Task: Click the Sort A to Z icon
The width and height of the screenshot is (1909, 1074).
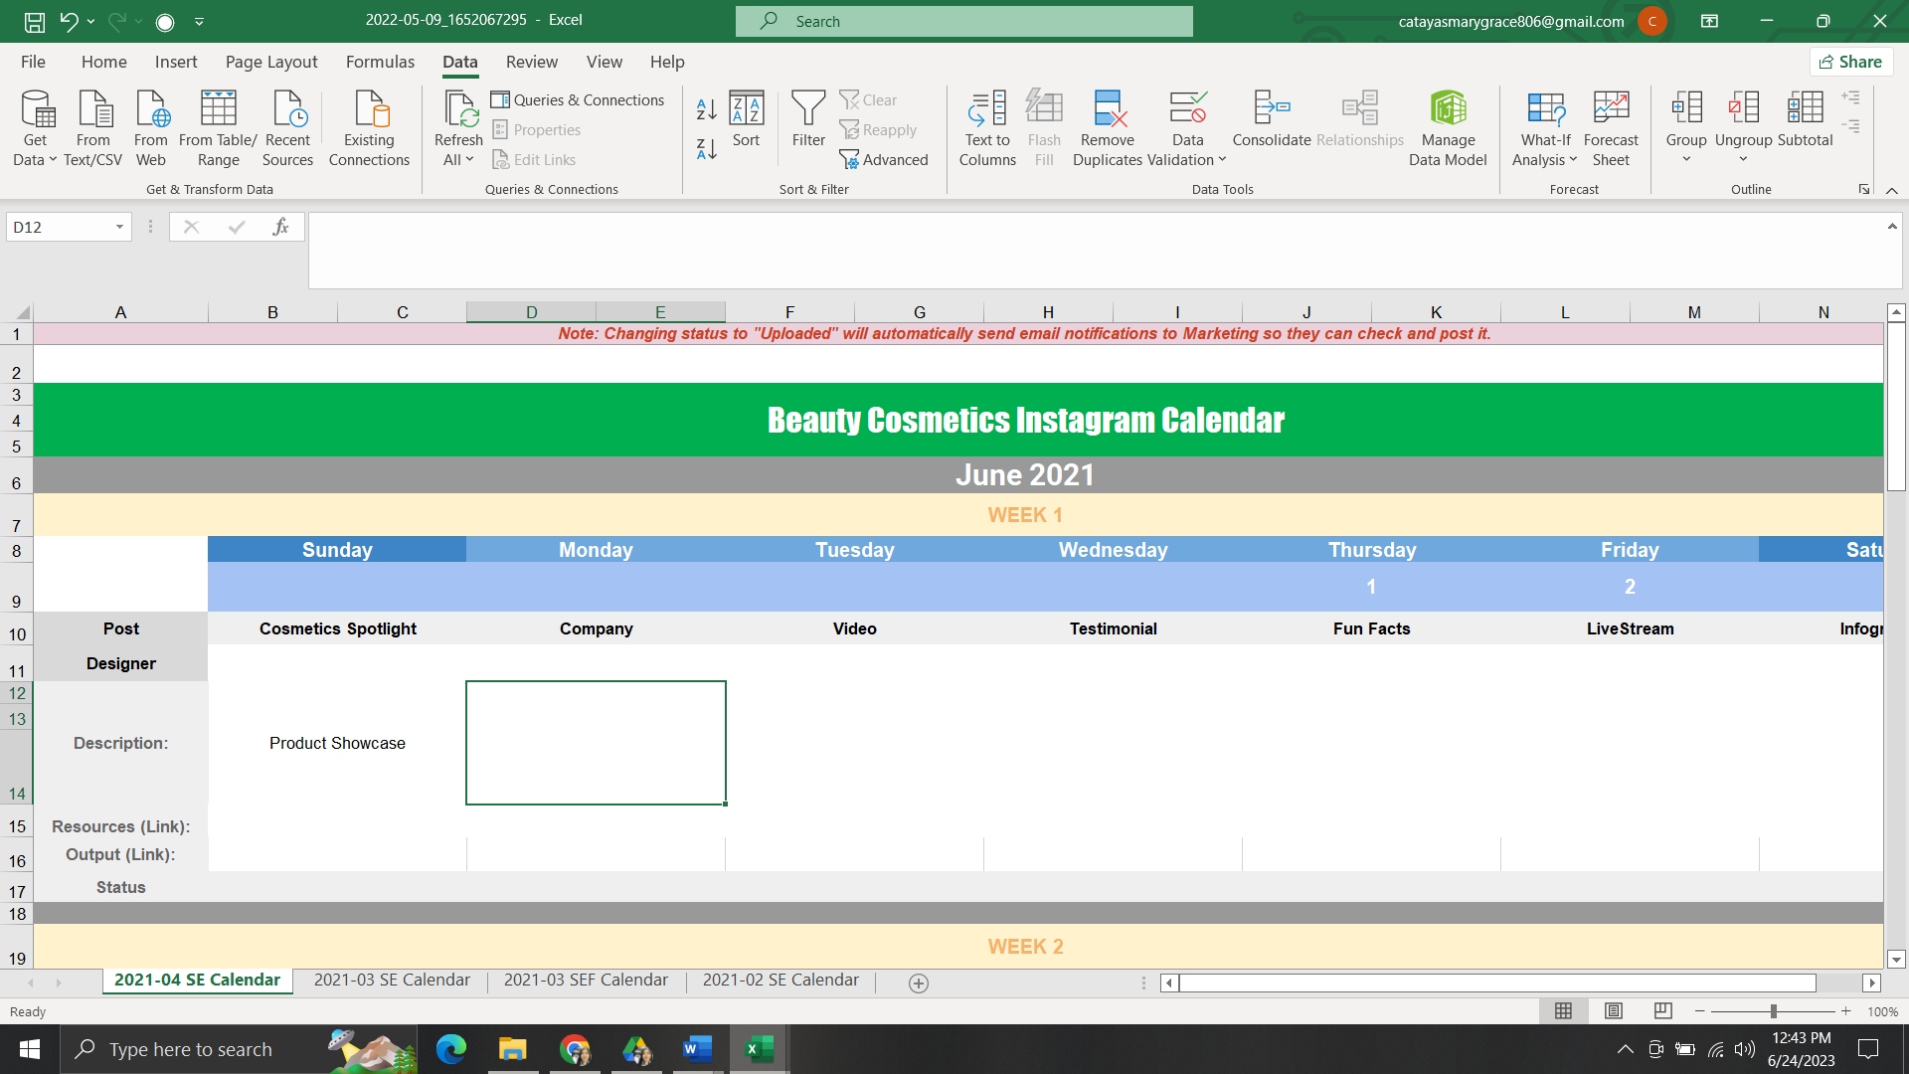Action: pos(706,108)
